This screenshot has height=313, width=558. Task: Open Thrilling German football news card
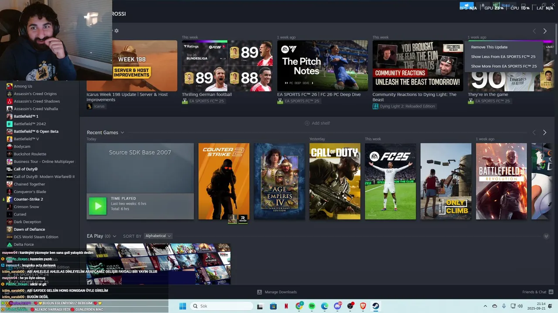click(227, 66)
